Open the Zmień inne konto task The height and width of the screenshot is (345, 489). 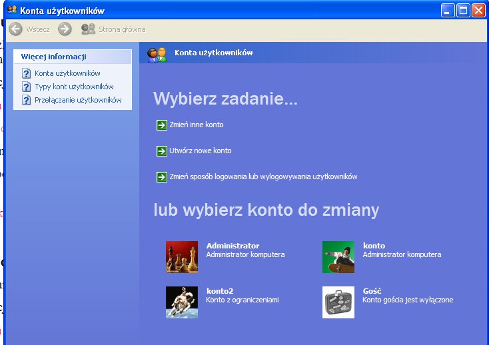(x=198, y=125)
